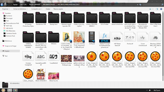Viewport: 164px width, 92px height.
Task: Open Bibliotecas in the navigation pane
Action: [8, 41]
